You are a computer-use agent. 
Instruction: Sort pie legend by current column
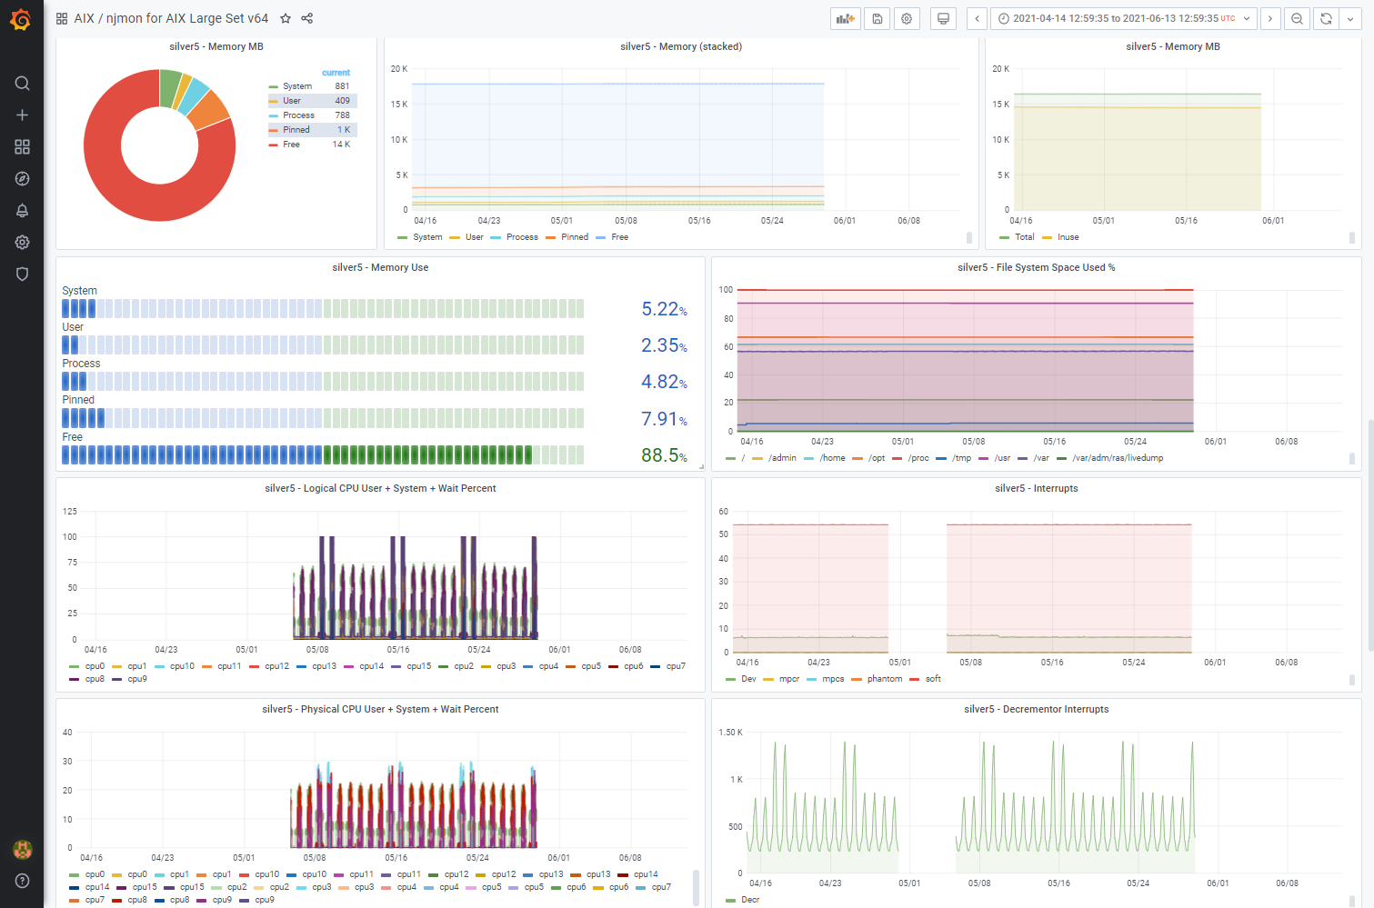coord(336,73)
